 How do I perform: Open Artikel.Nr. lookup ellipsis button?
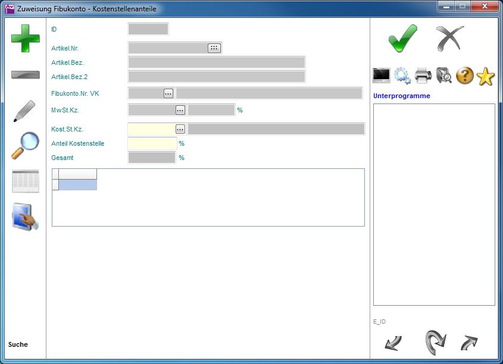(214, 48)
